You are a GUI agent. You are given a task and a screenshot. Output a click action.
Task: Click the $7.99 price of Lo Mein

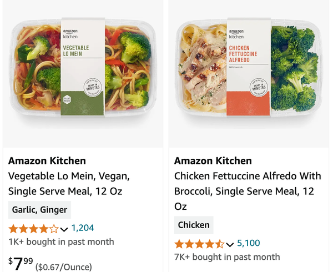coord(21,263)
